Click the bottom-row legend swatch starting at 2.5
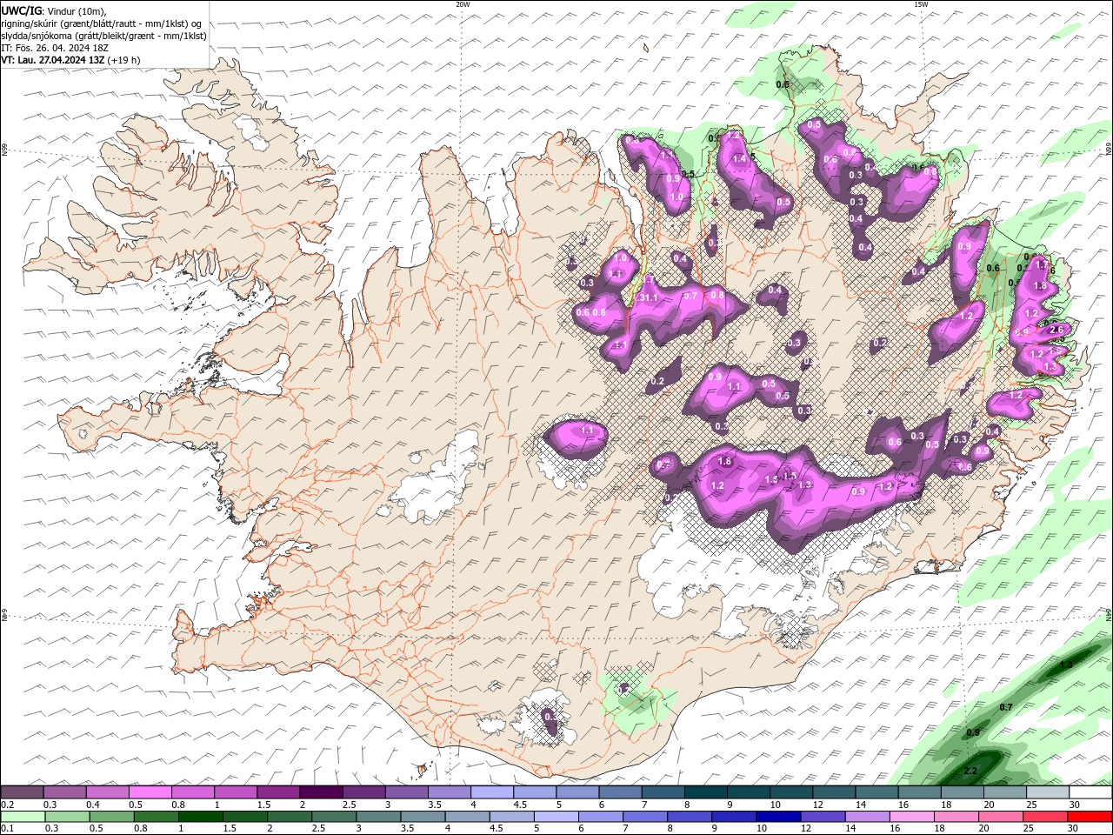The height and width of the screenshot is (835, 1113). coord(334,817)
